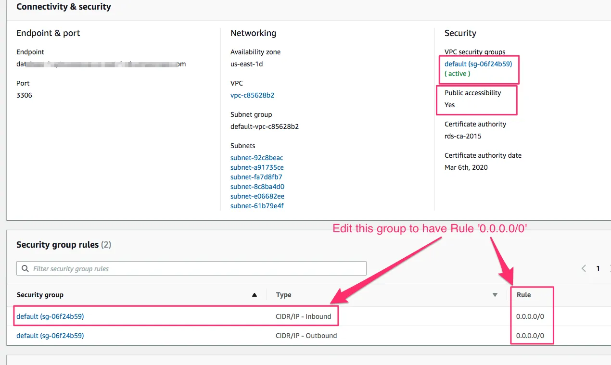Click the magnifier icon in the filter box

pos(25,269)
